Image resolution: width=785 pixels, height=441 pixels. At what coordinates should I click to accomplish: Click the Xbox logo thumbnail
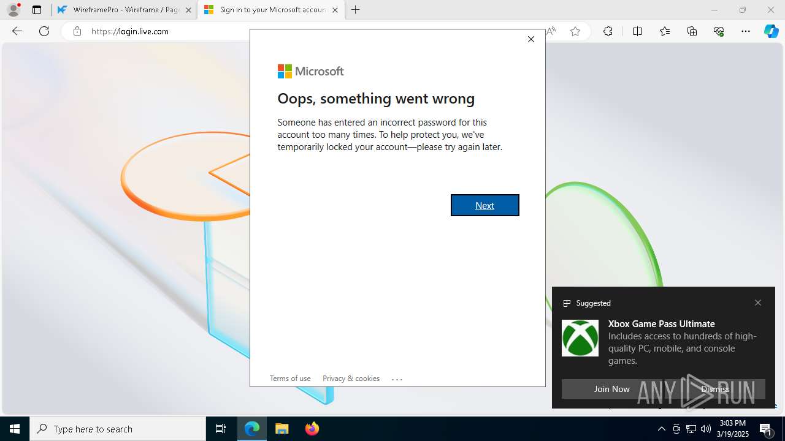pyautogui.click(x=580, y=338)
